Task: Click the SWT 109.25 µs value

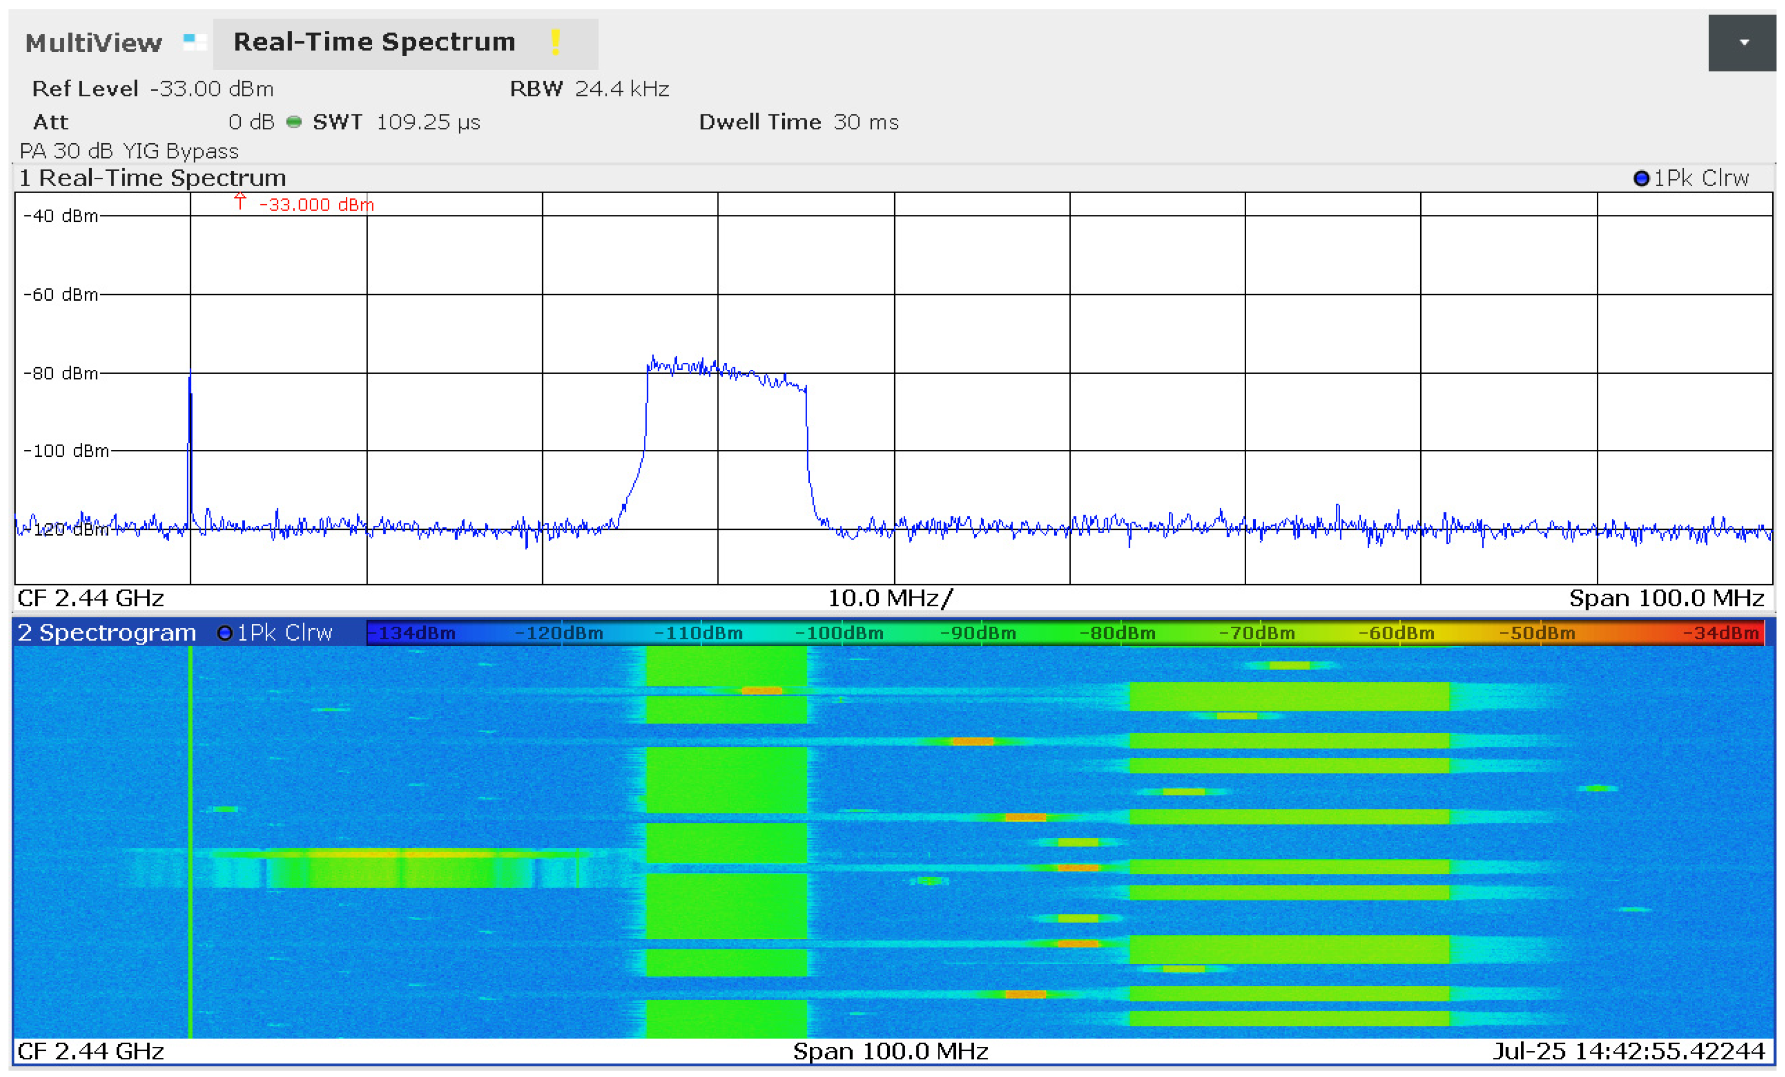Action: pyautogui.click(x=427, y=122)
